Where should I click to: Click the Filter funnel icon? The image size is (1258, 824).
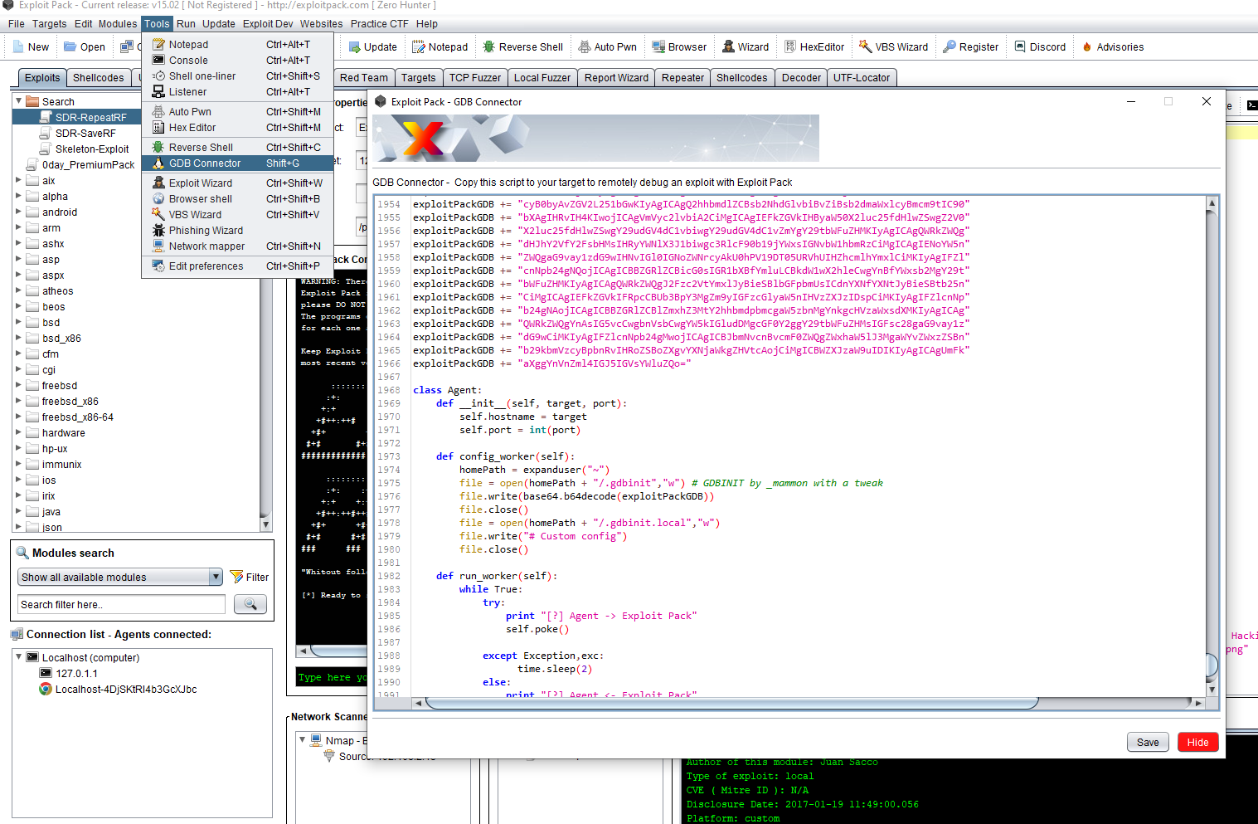coord(237,577)
